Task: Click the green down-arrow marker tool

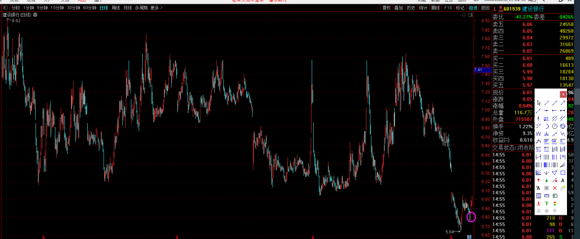Action: coord(547,180)
